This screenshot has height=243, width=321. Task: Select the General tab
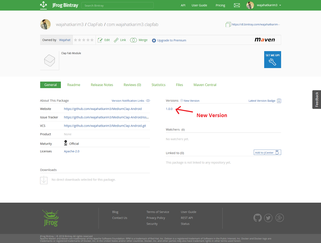click(50, 85)
